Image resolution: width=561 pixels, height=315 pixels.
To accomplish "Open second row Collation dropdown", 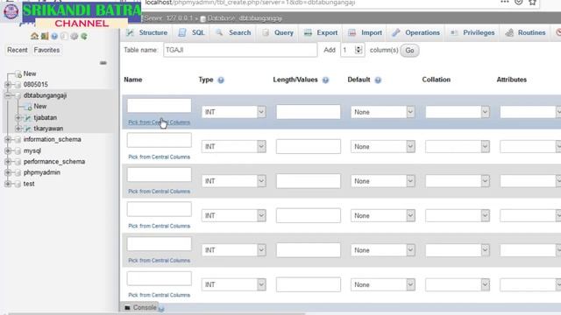I will point(458,146).
